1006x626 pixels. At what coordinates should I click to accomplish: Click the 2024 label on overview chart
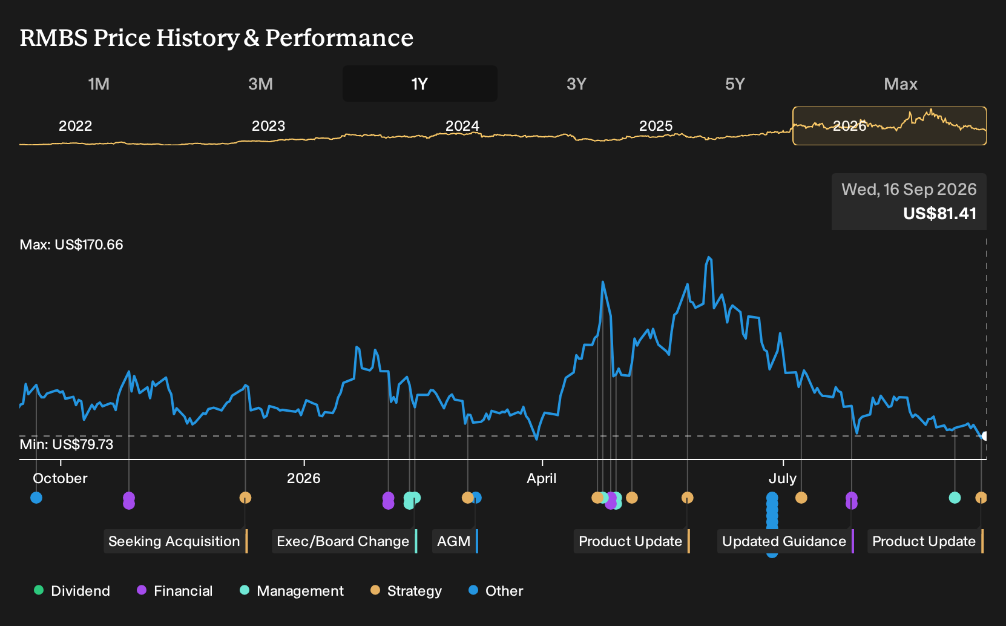pos(462,126)
